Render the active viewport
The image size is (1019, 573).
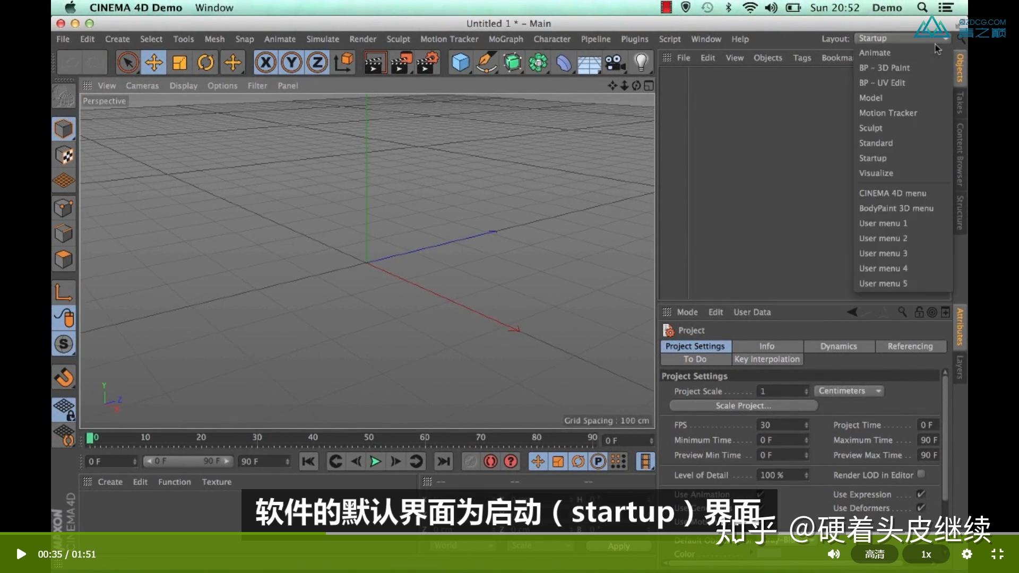point(375,62)
